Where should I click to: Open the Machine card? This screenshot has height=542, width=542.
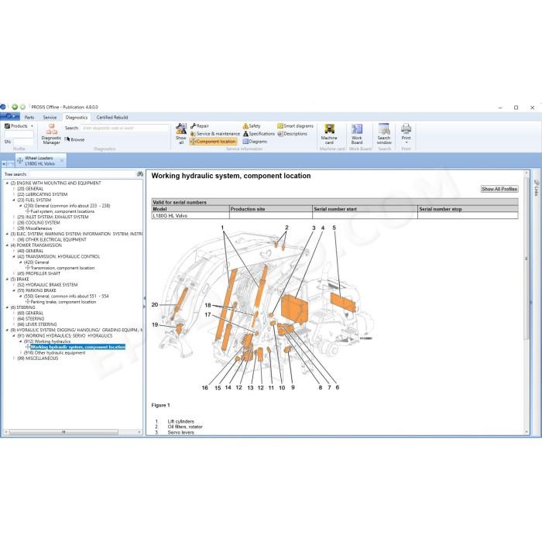click(329, 134)
